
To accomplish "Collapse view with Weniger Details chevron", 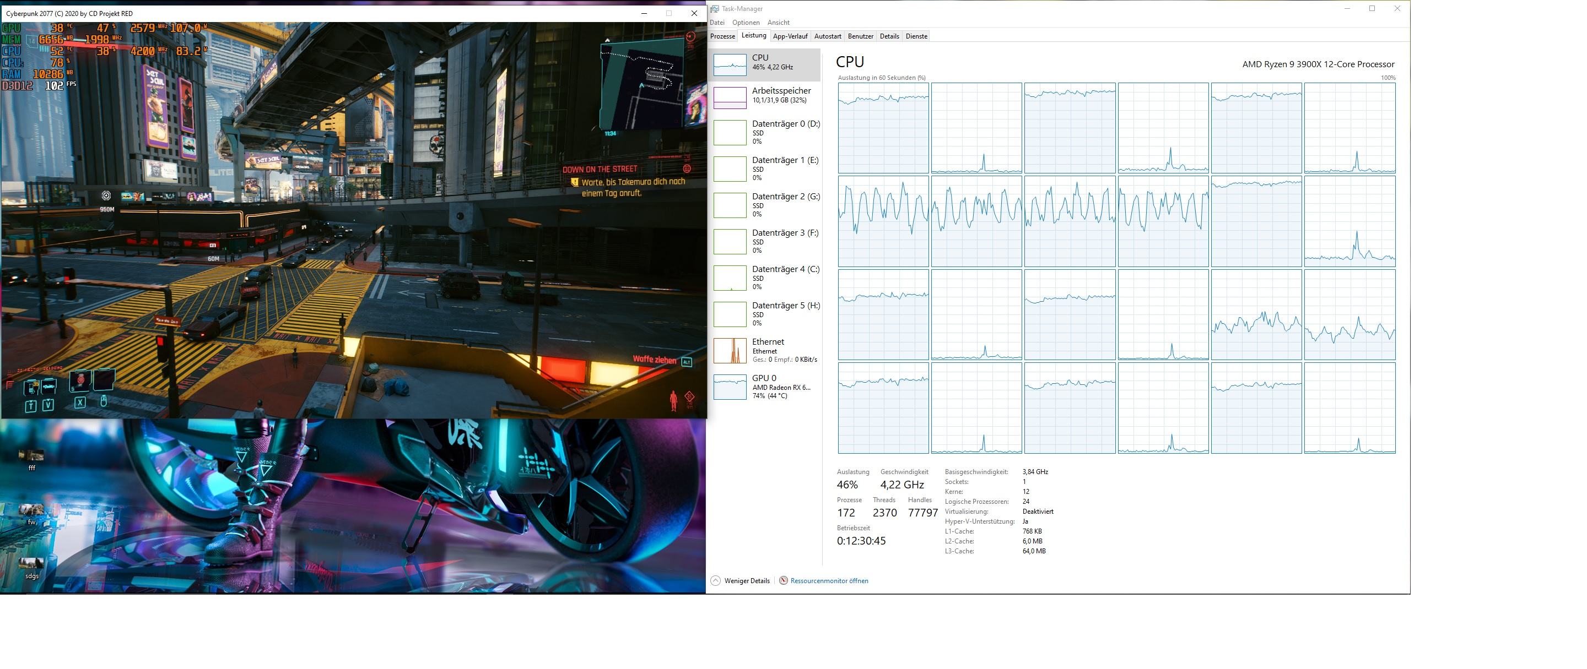I will coord(715,580).
